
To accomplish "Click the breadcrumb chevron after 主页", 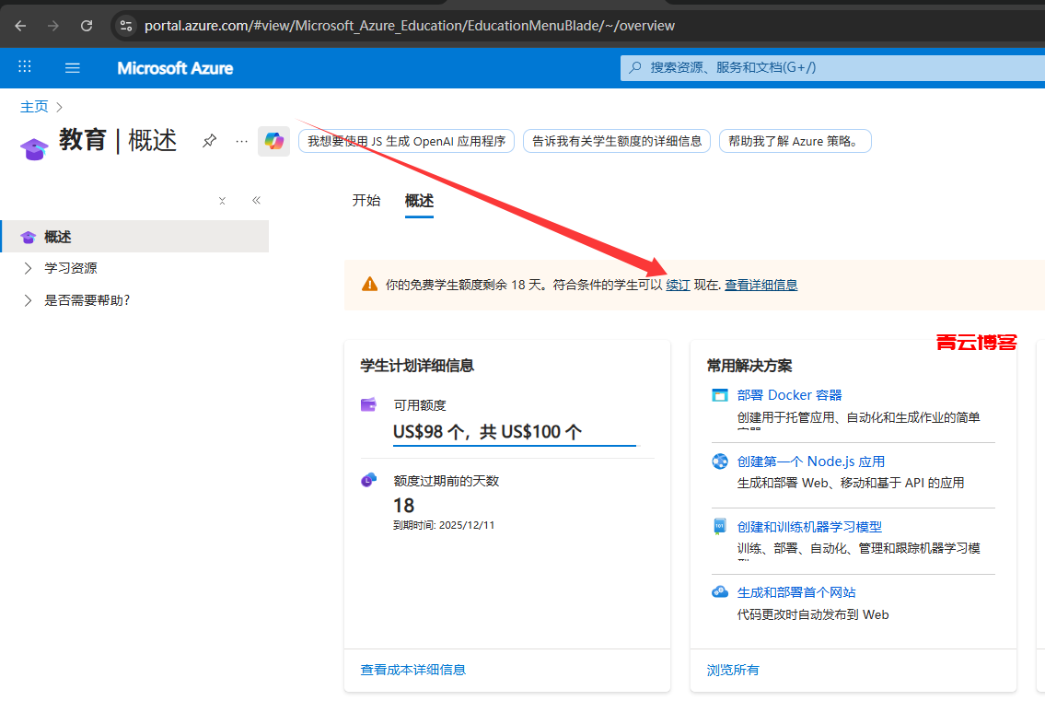I will point(59,108).
